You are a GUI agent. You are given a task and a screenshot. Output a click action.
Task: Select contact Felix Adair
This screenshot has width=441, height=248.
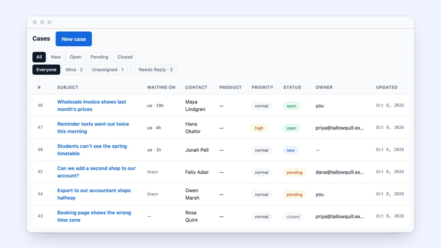(x=197, y=172)
